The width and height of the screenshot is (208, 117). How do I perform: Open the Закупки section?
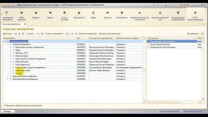(50, 15)
